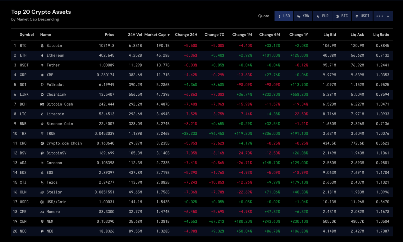Sort table by Liq Bid header
Viewport: 403px width, 242px height.
pyautogui.click(x=330, y=35)
